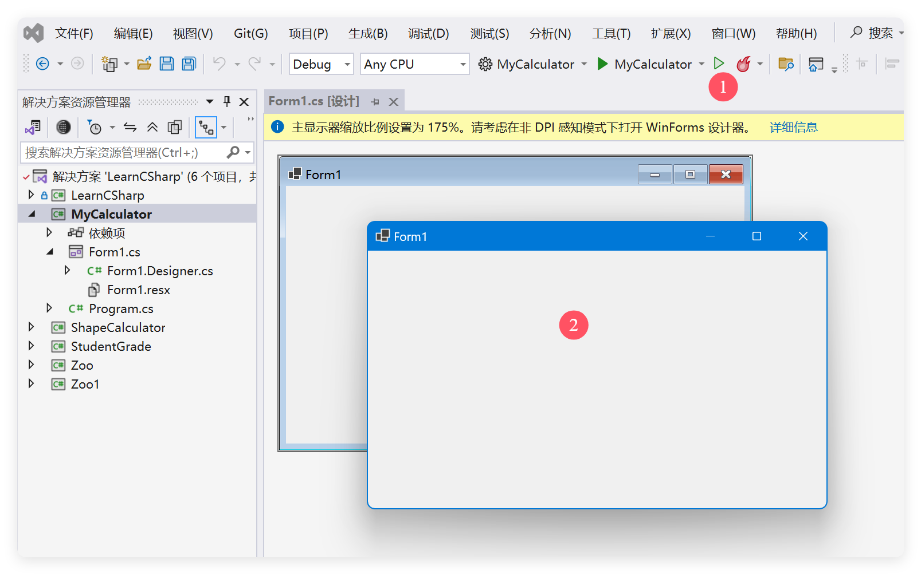This screenshot has width=921, height=574.
Task: Click the align-lefts layout icon
Action: click(892, 64)
